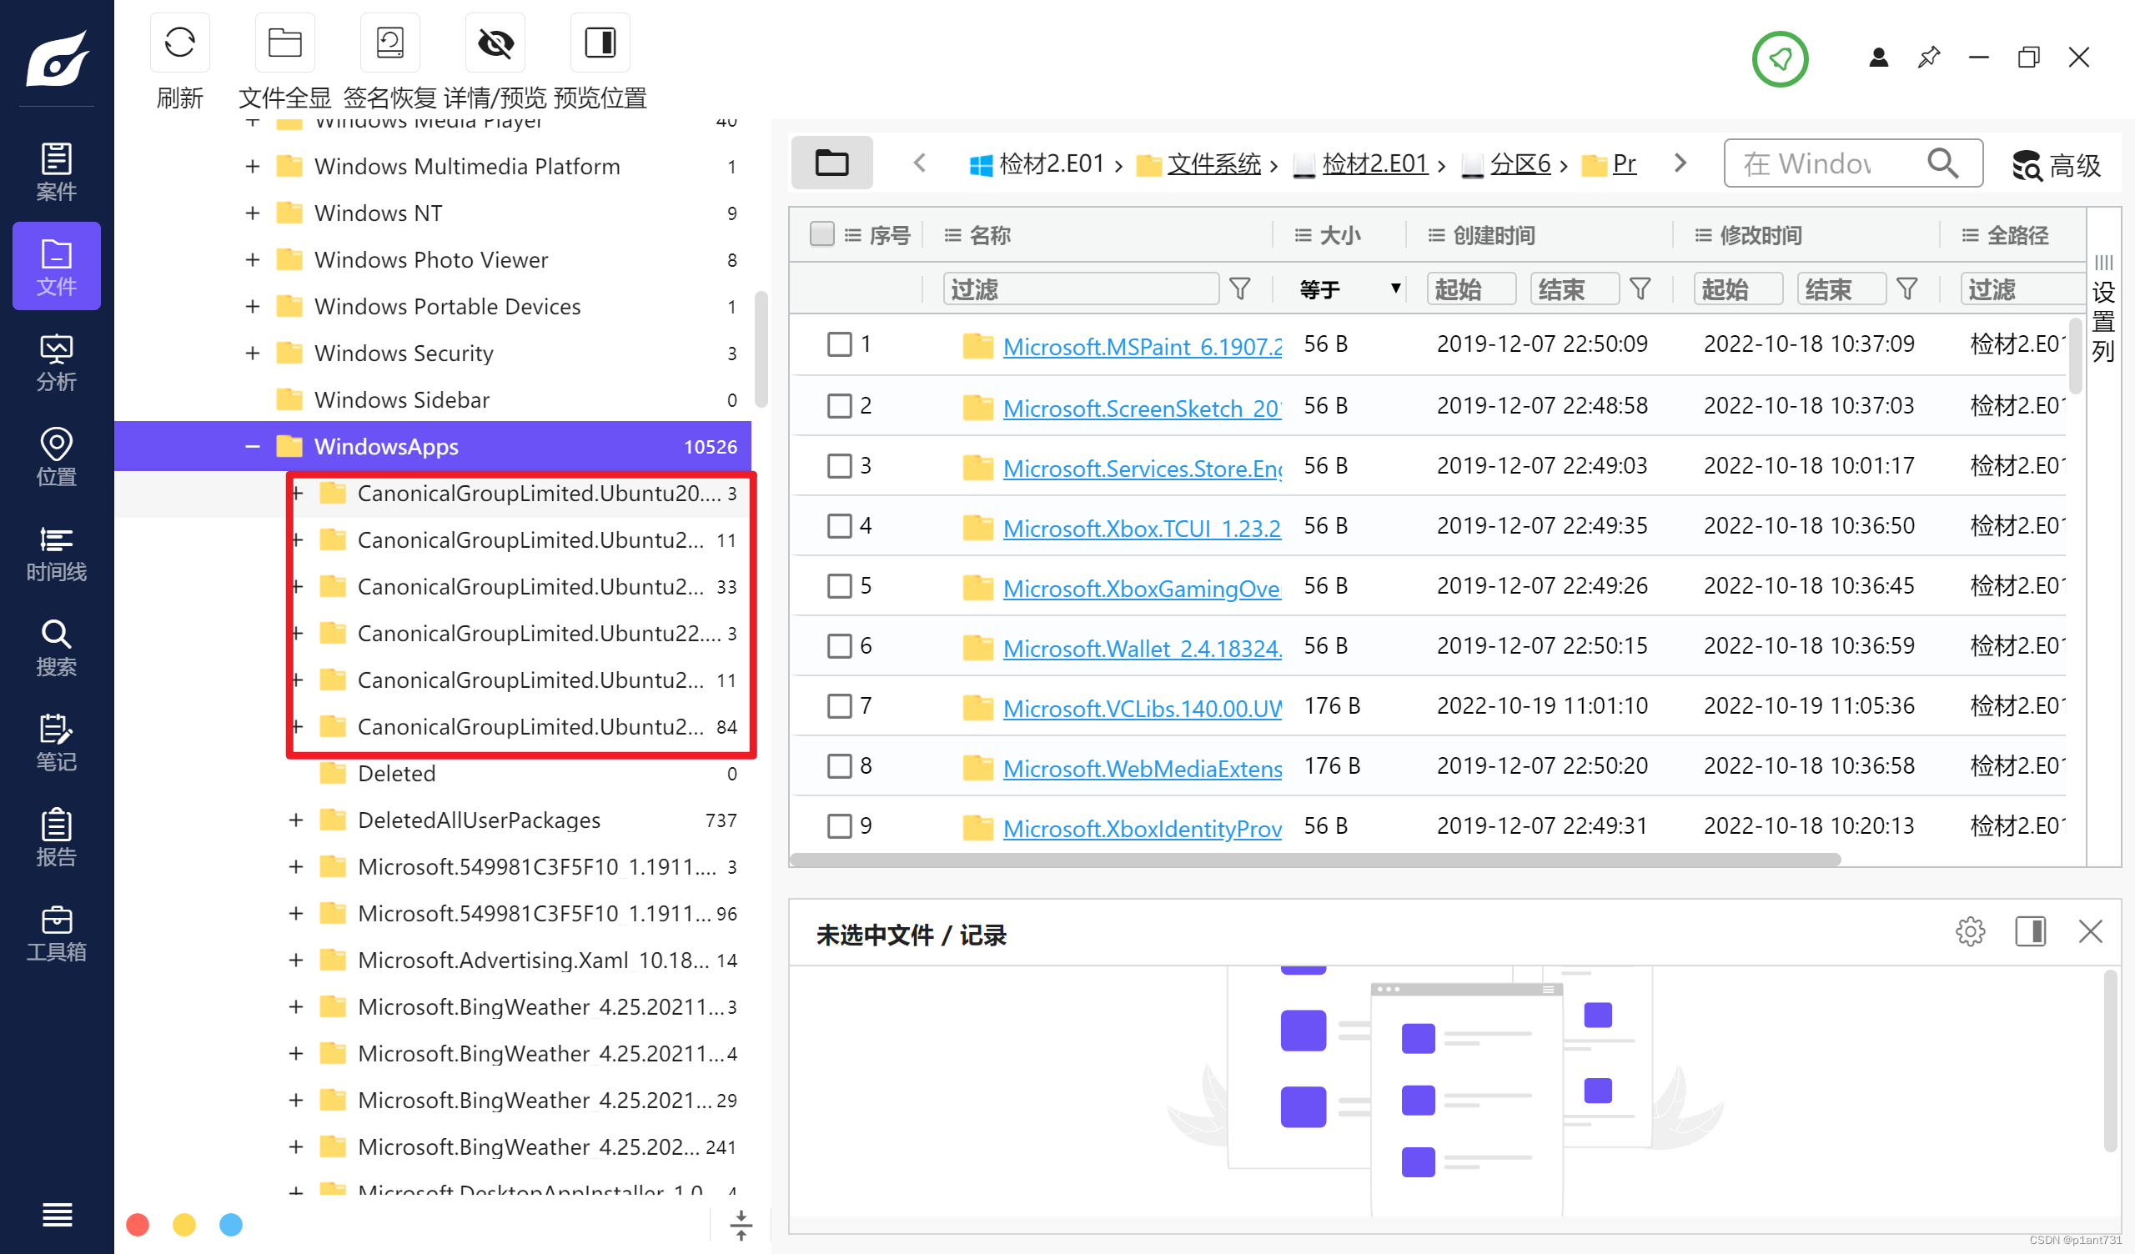This screenshot has width=2135, height=1254.
Task: Check the box for row 1
Action: click(x=839, y=344)
